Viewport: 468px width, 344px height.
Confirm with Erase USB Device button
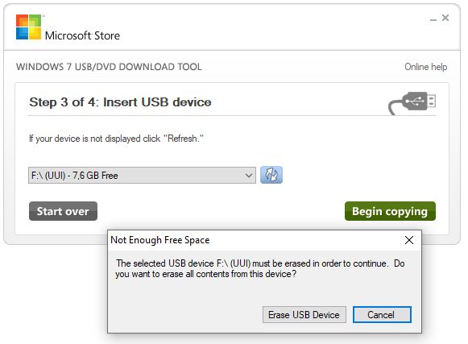pos(304,314)
